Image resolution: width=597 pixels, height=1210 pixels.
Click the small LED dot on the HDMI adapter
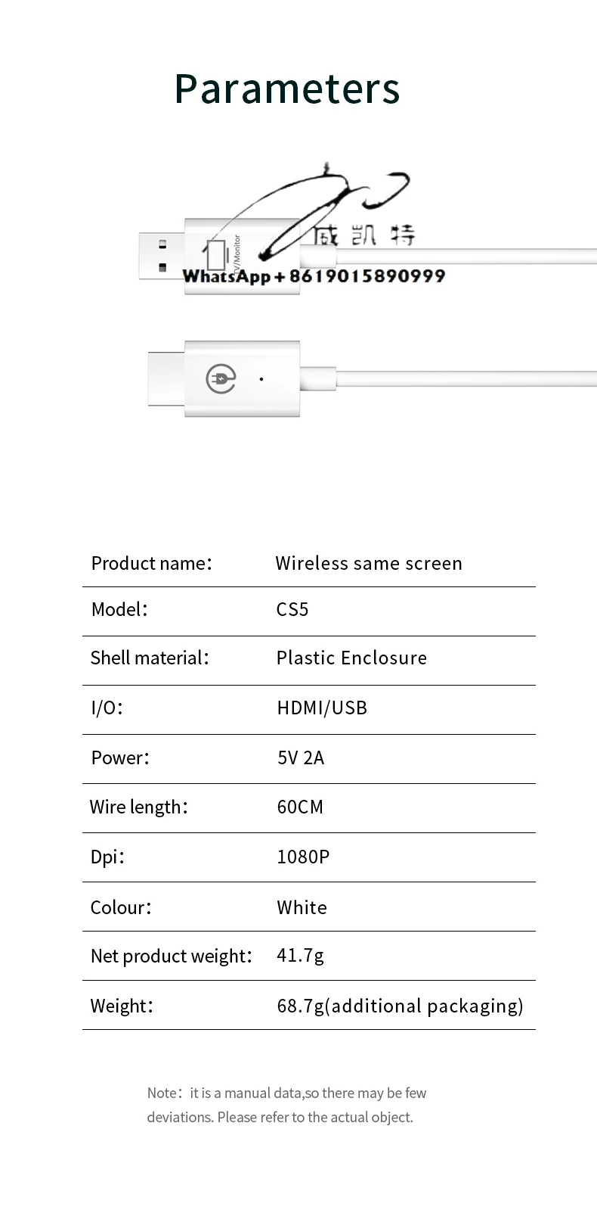point(261,378)
